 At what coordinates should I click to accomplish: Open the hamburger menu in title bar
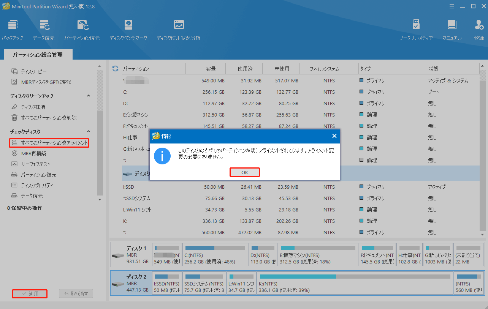(452, 6)
